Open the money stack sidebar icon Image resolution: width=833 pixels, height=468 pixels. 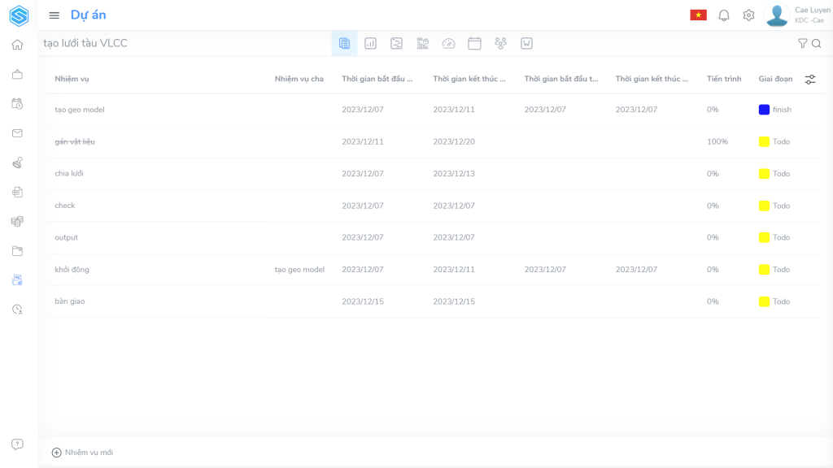(x=18, y=221)
